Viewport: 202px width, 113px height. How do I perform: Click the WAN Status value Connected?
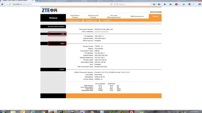click(99, 49)
